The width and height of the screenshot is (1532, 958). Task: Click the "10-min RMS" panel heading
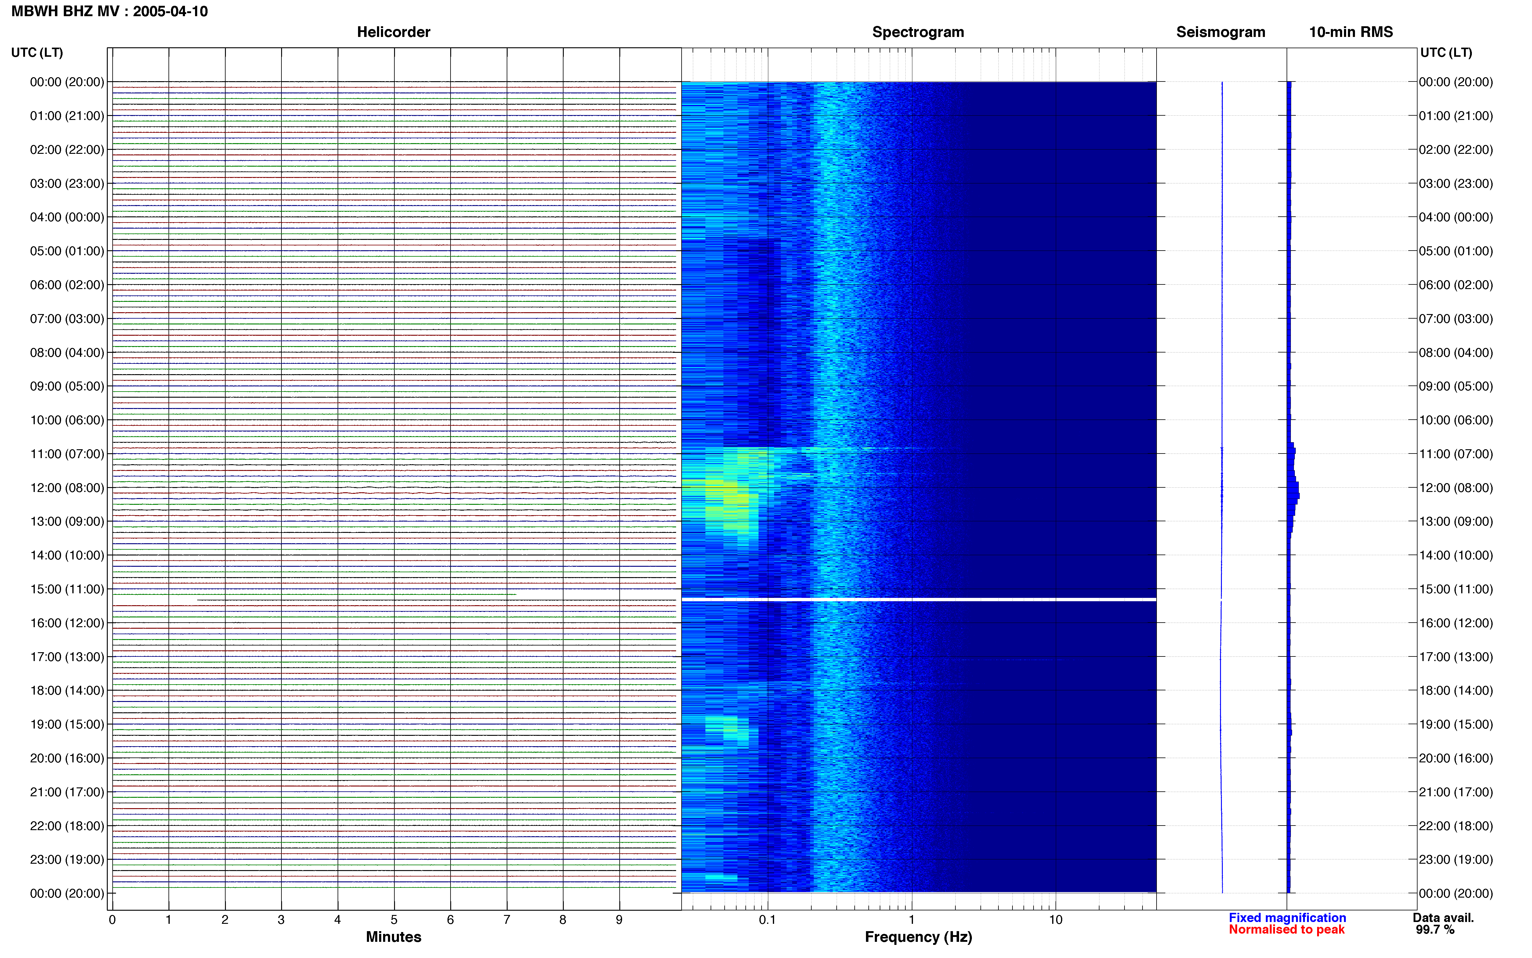(1351, 32)
